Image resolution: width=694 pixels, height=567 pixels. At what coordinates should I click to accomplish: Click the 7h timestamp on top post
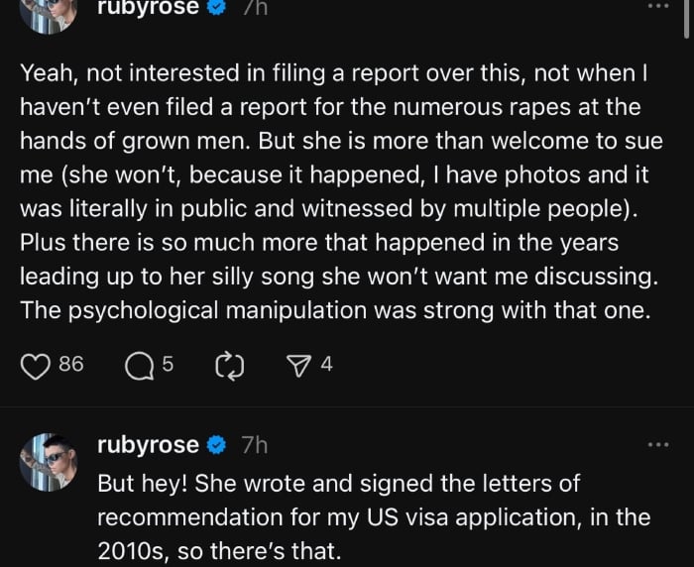click(x=255, y=8)
